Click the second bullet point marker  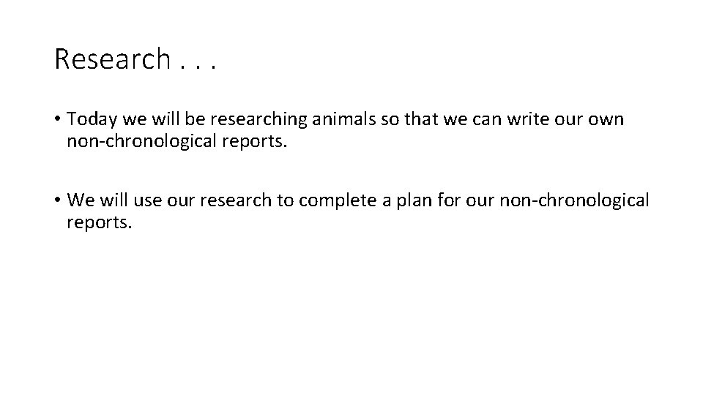(x=56, y=201)
